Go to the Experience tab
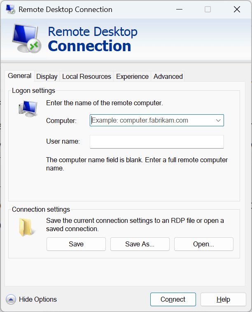This screenshot has height=312, width=252. (x=132, y=76)
